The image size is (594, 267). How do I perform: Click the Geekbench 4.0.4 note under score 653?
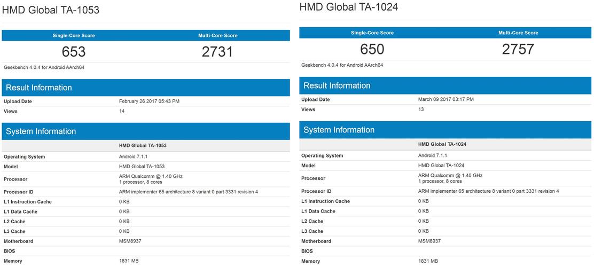point(44,67)
